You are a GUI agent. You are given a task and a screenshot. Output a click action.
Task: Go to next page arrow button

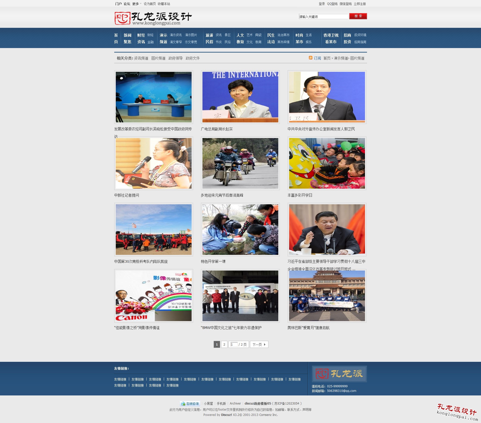coord(259,344)
